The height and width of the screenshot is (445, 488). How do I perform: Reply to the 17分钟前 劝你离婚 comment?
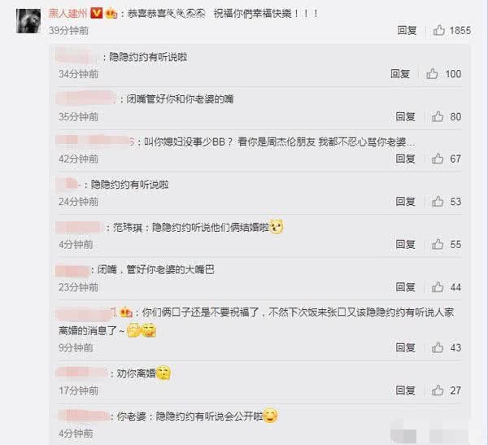pos(405,390)
